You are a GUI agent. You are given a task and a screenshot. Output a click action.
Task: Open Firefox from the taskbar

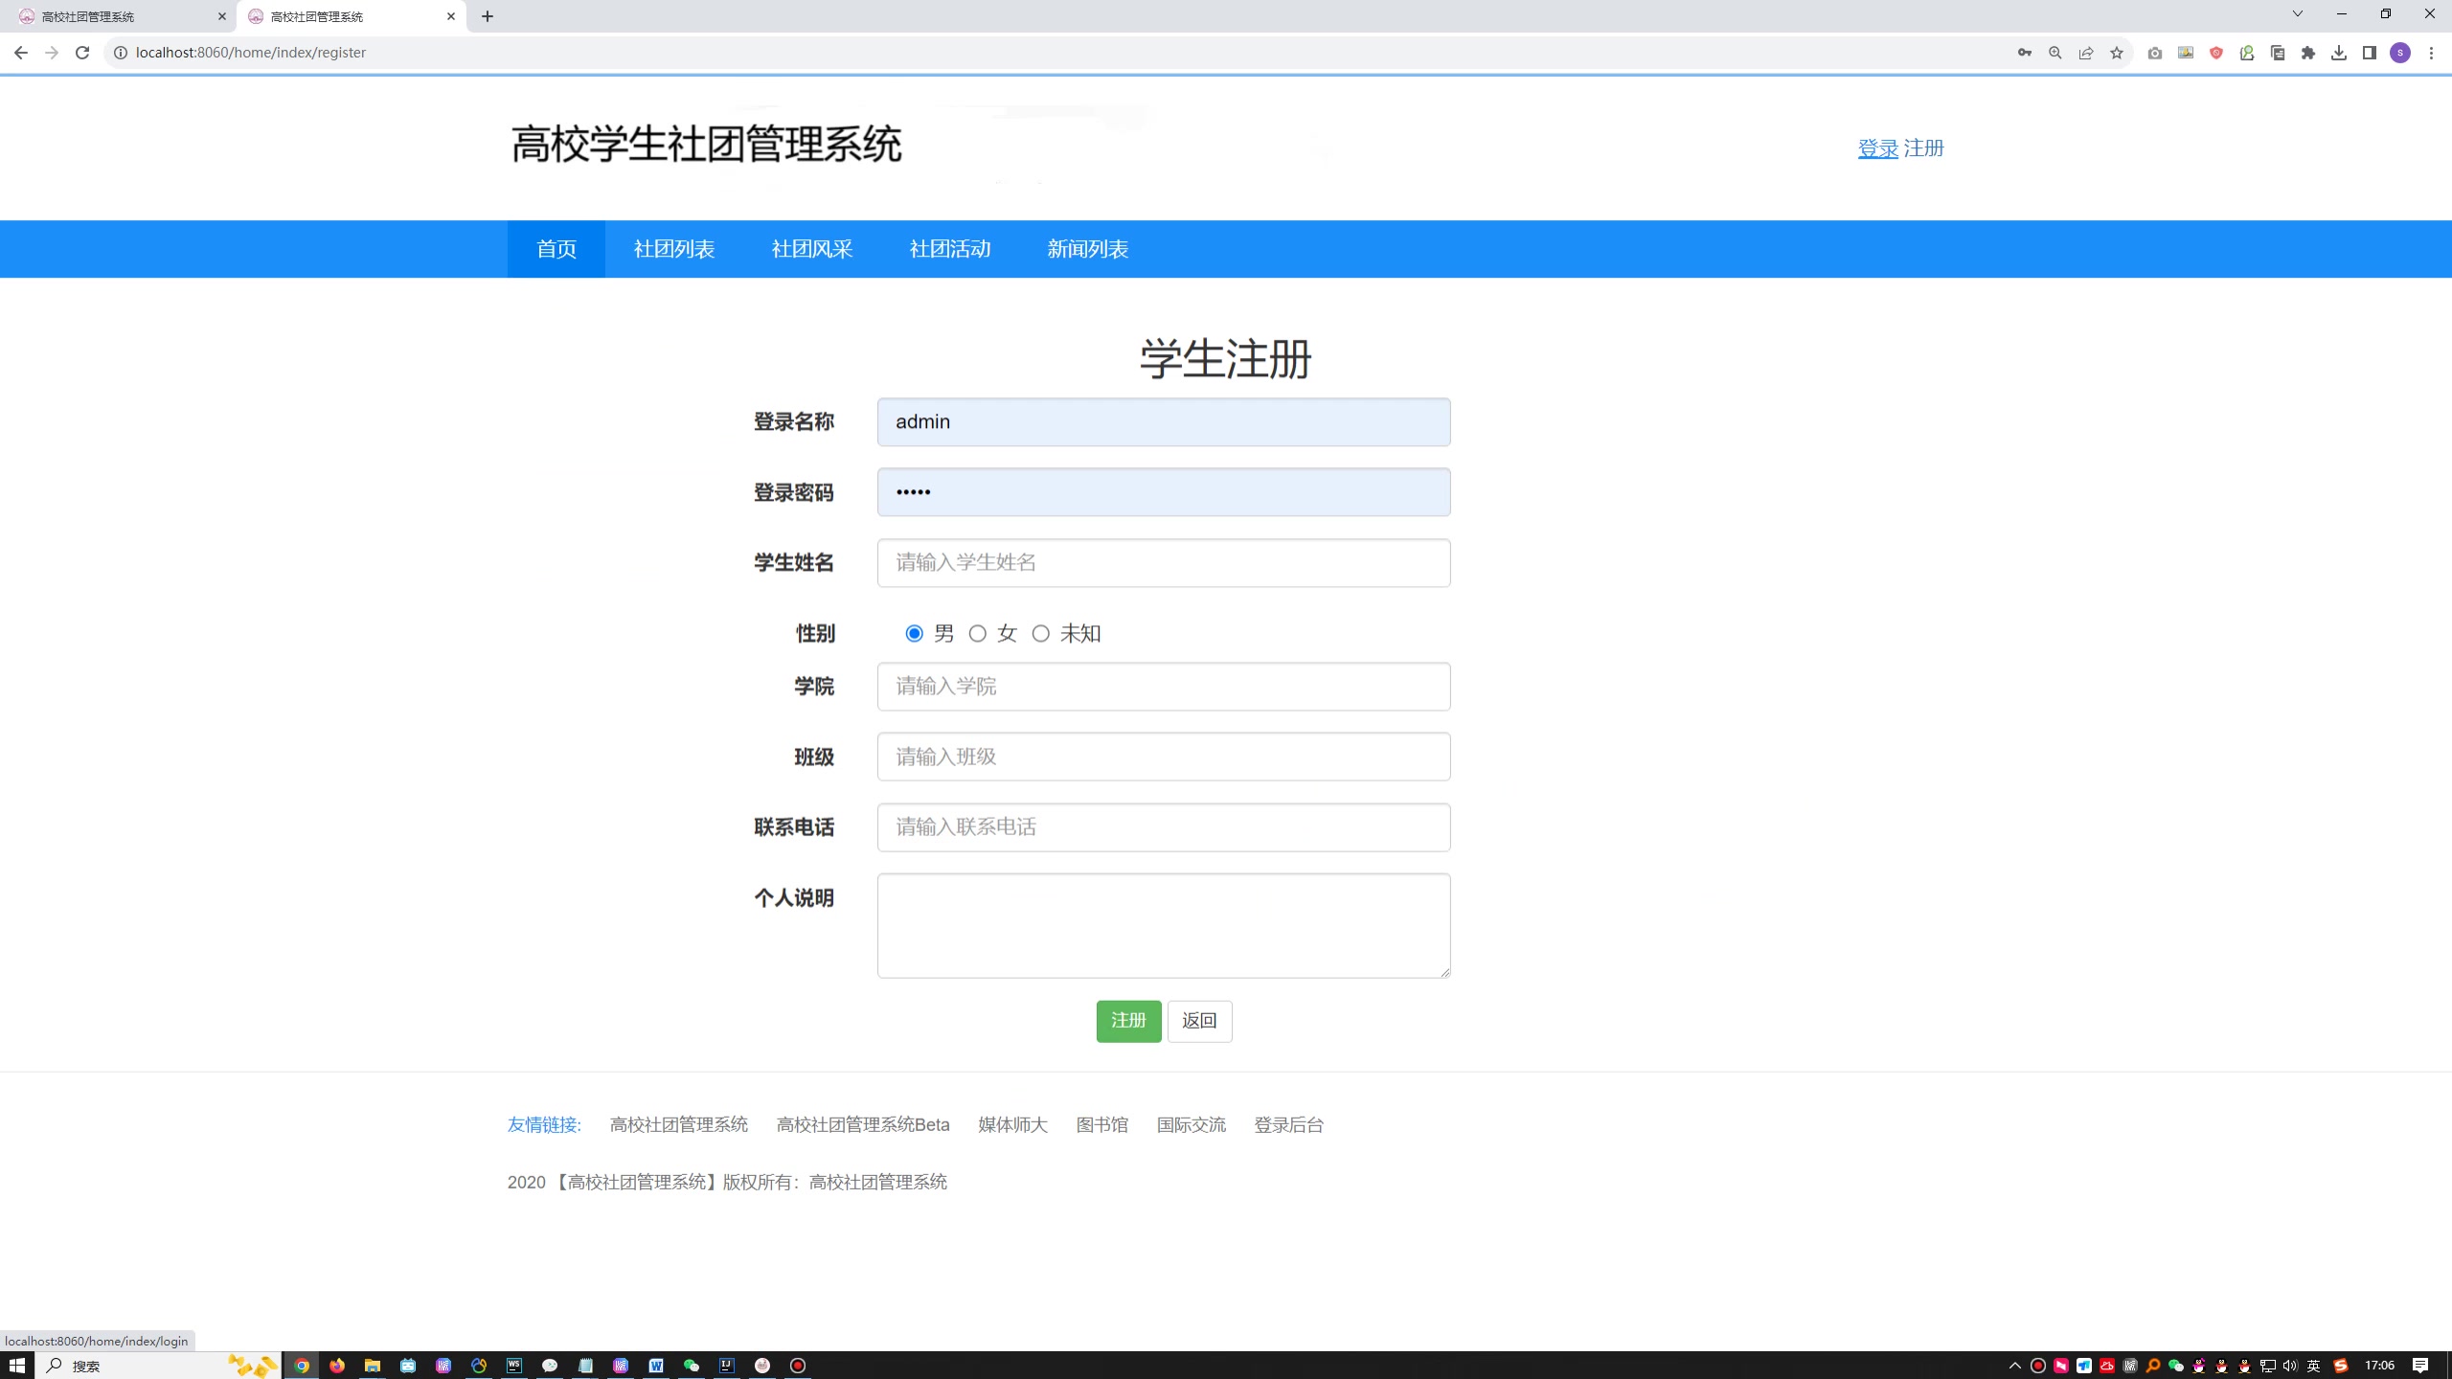tap(337, 1366)
